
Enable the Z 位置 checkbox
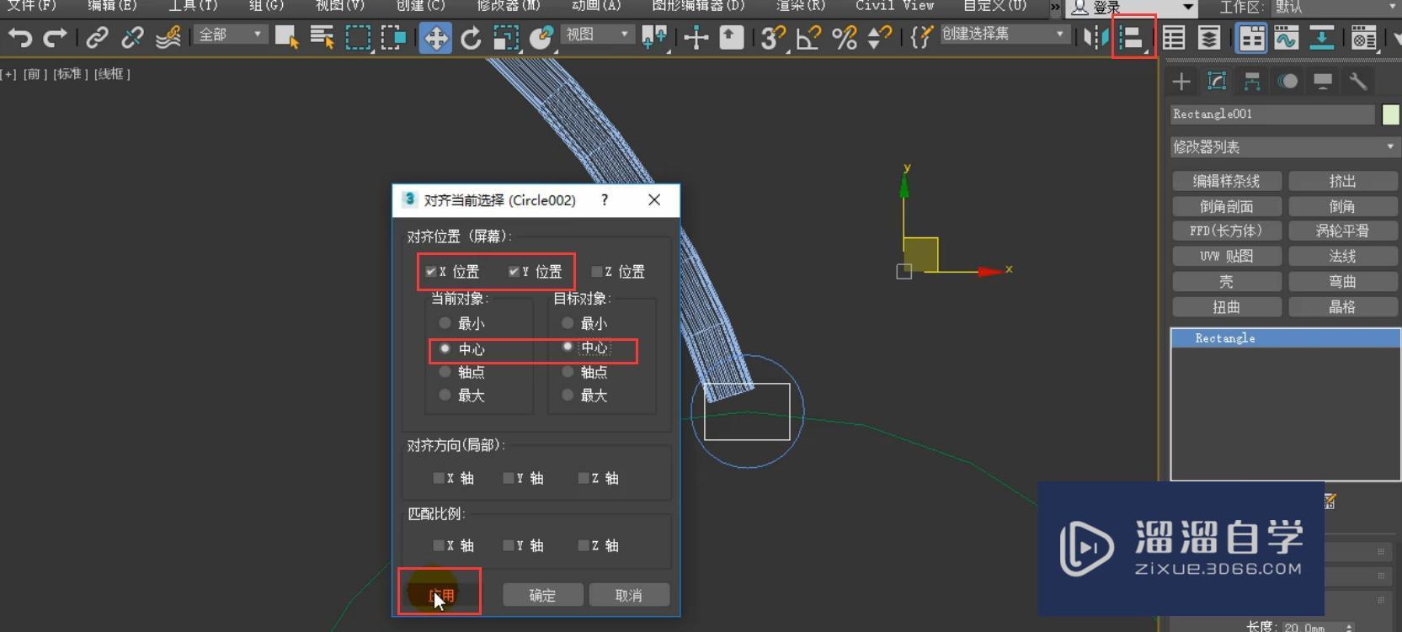coord(597,272)
